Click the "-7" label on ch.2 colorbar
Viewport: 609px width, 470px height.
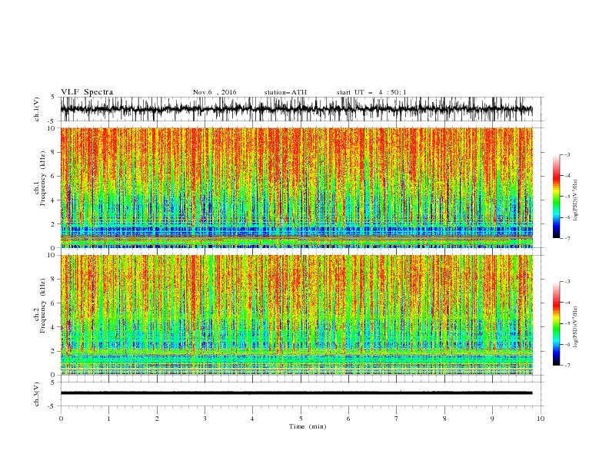567,366
